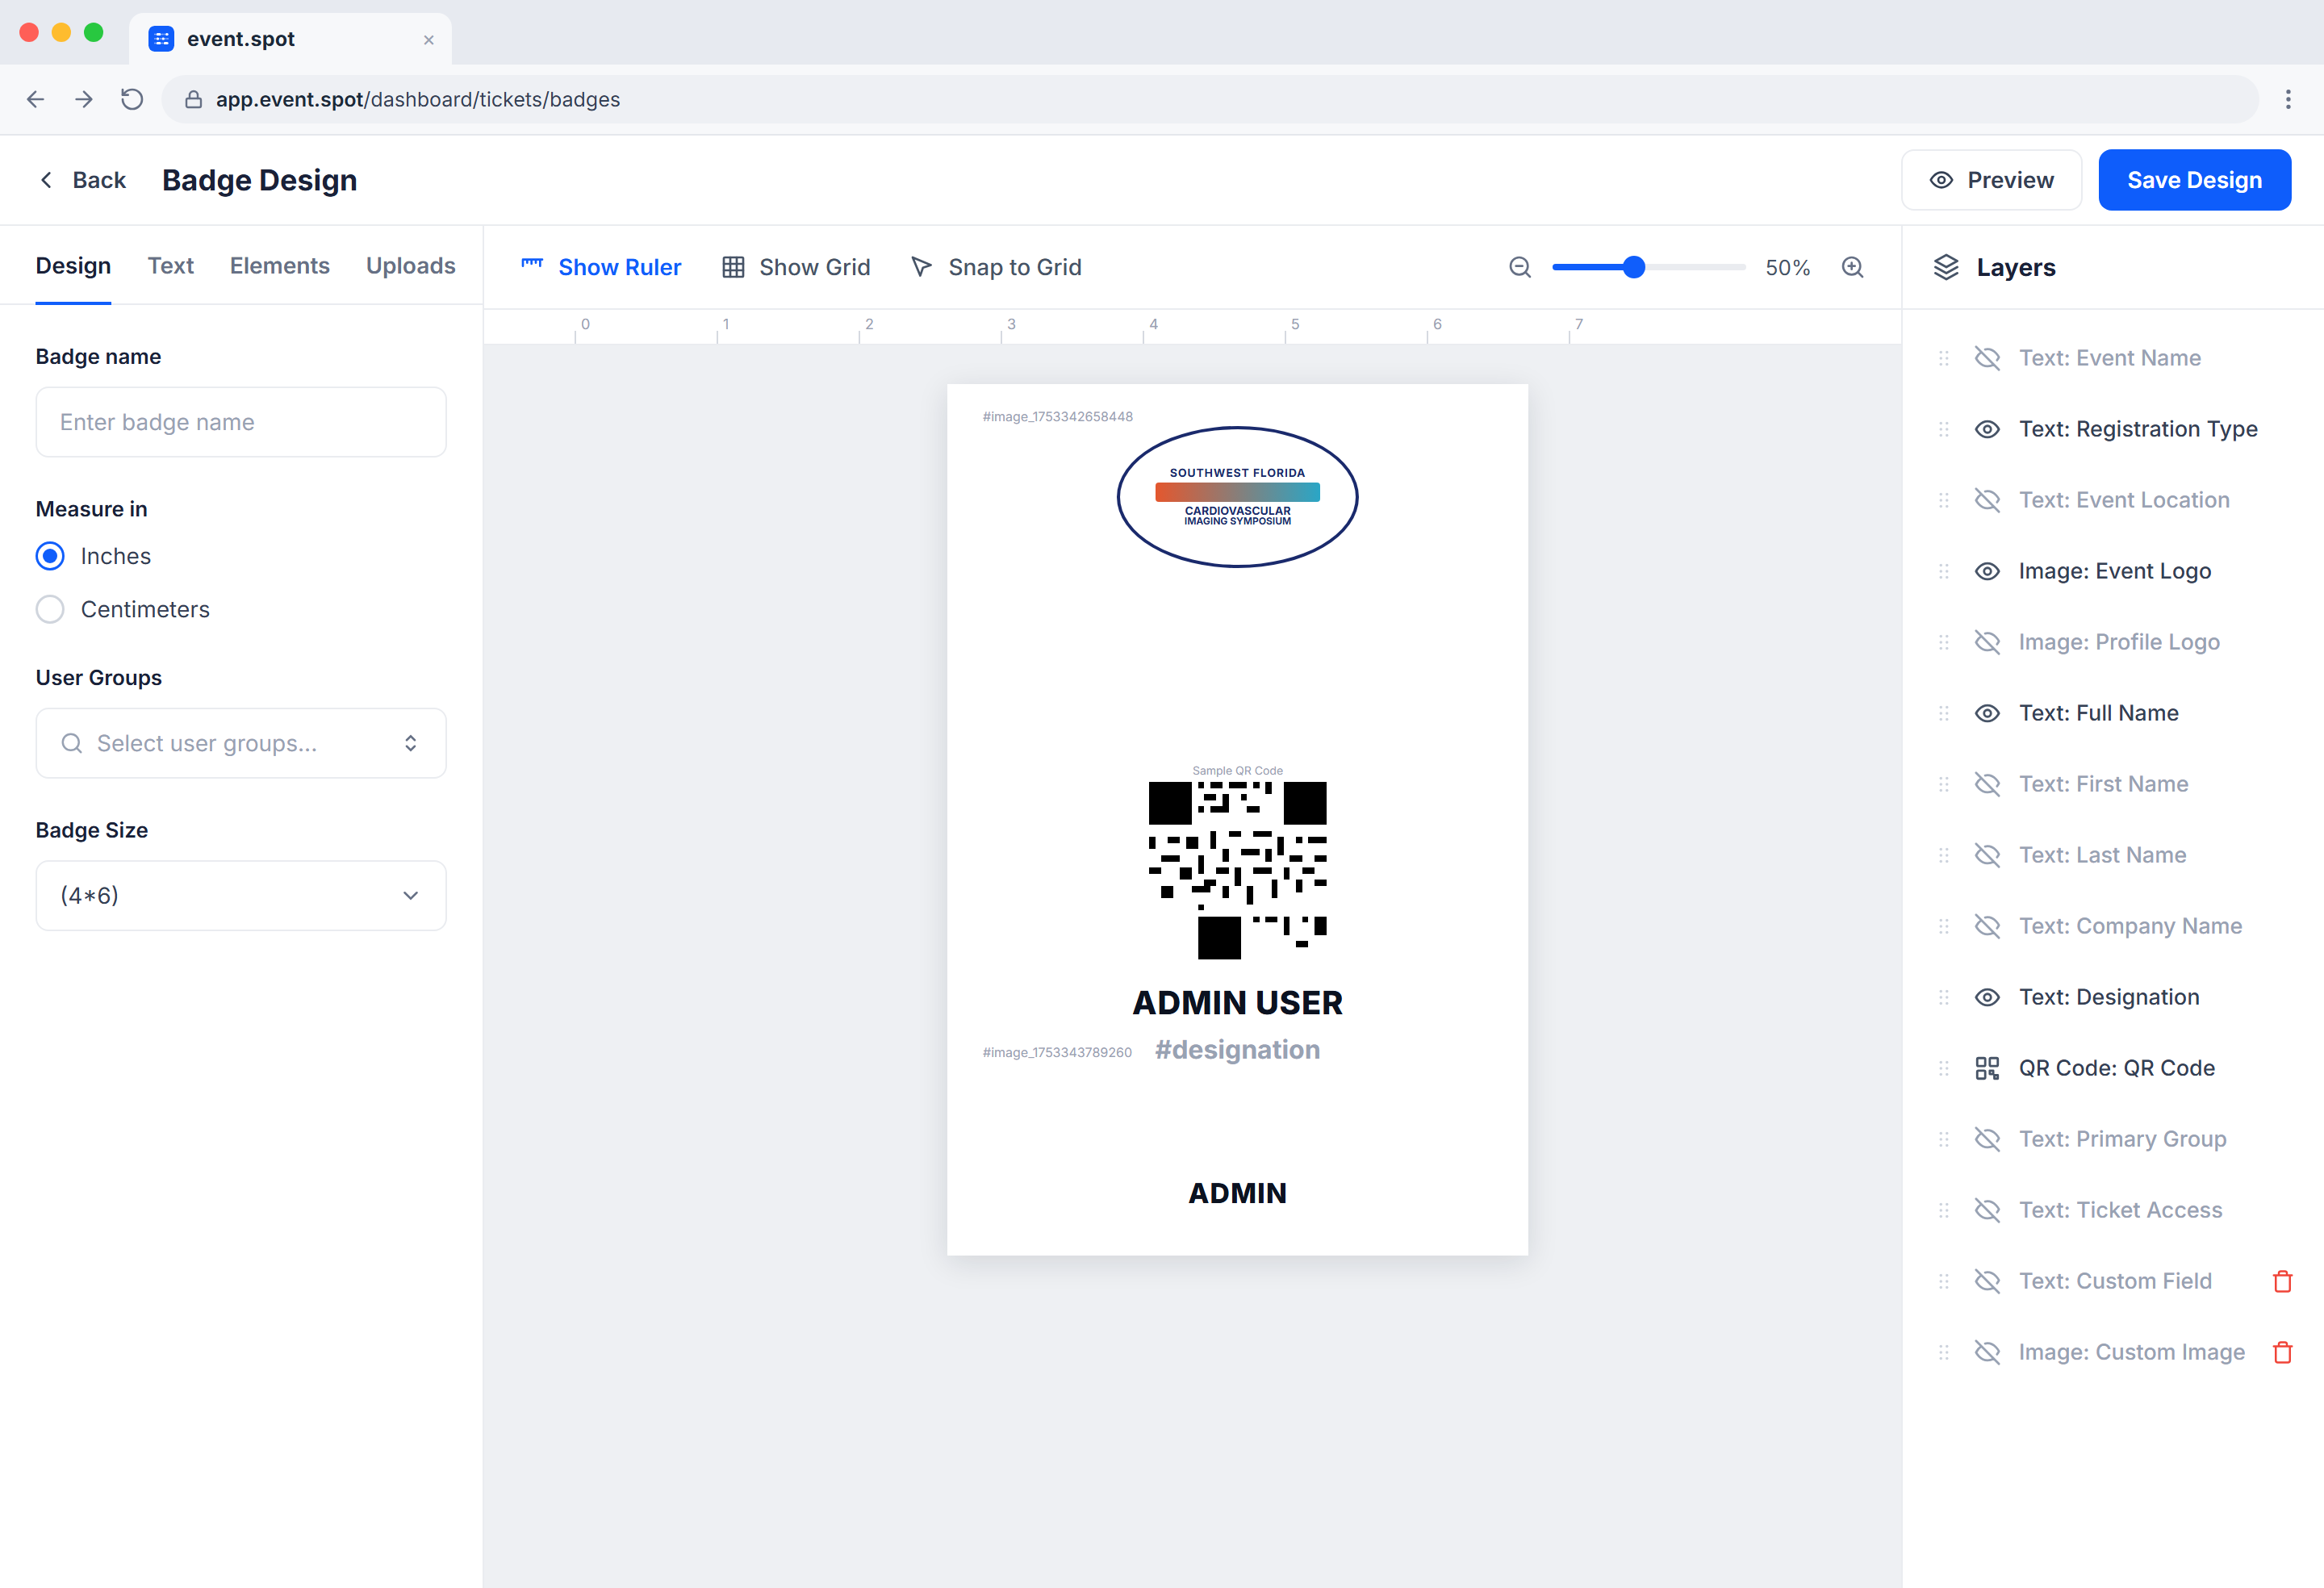
Task: Switch to the Uploads tab
Action: pyautogui.click(x=411, y=266)
